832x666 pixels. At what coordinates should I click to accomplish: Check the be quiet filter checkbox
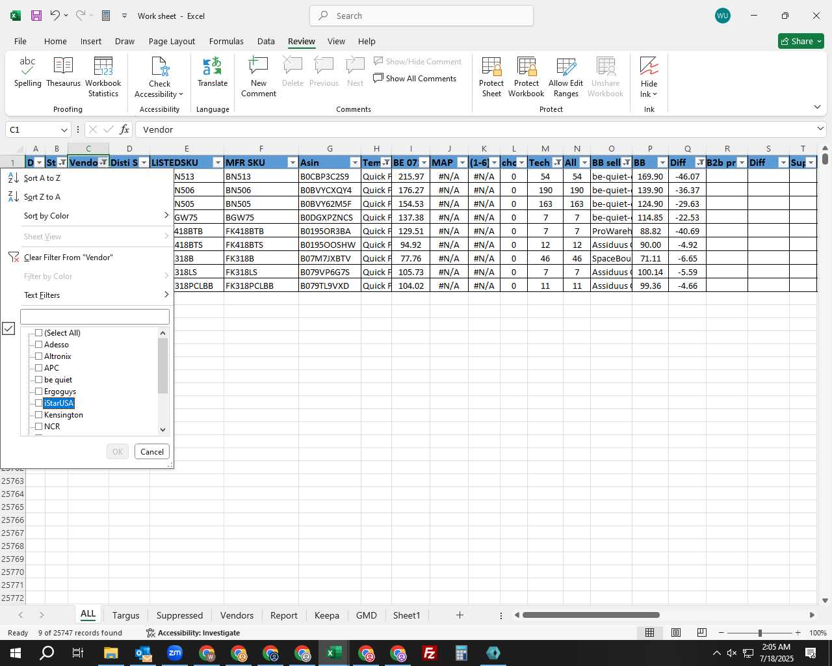tap(39, 380)
